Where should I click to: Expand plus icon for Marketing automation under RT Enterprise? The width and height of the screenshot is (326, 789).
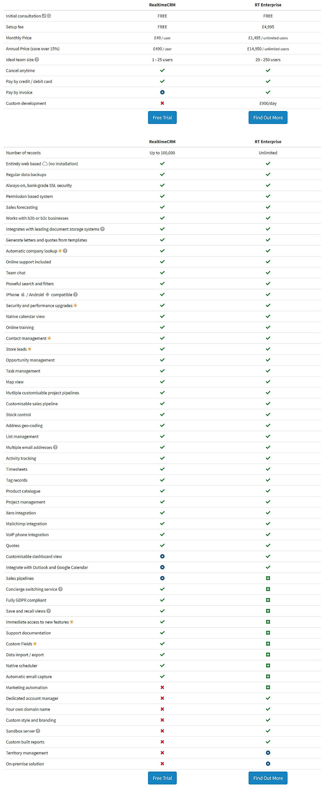click(x=268, y=688)
